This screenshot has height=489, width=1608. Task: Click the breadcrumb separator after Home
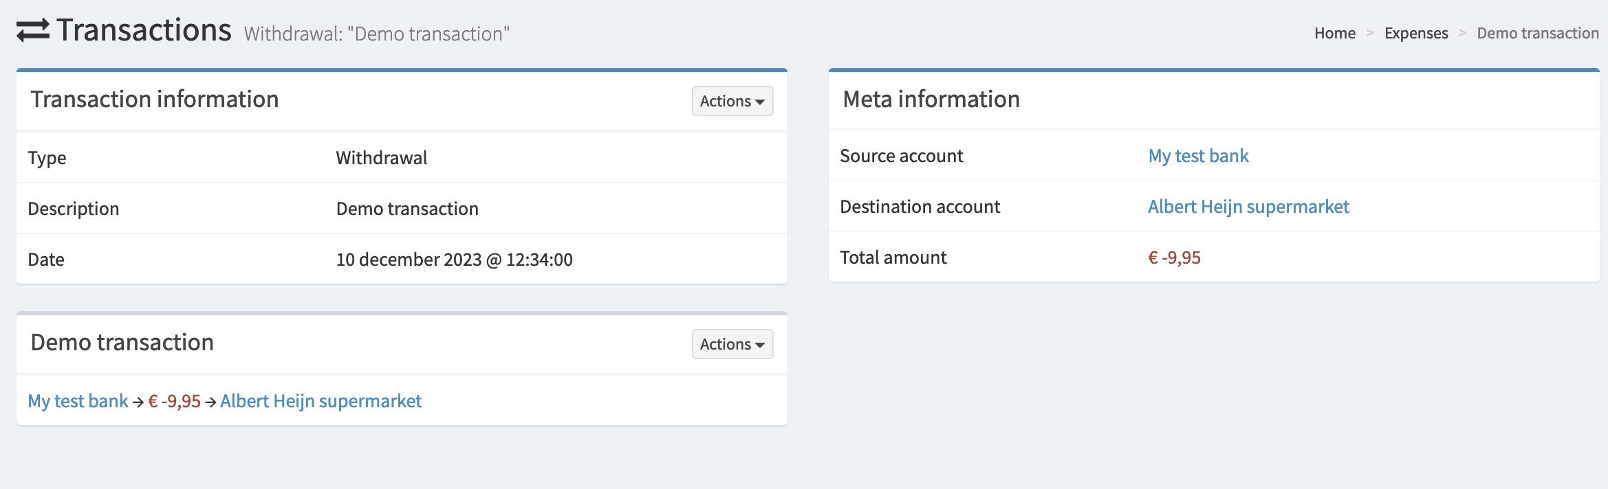pos(1370,33)
